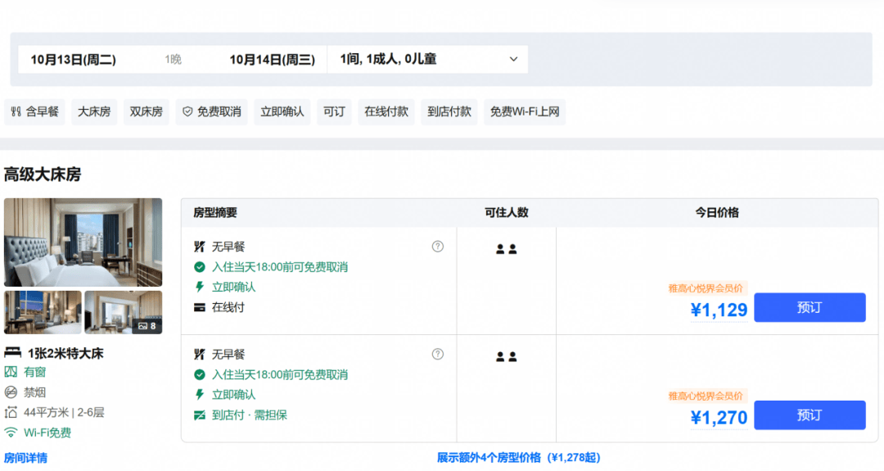The width and height of the screenshot is (884, 471).
Task: Toggle the 大床房 filter
Action: pos(94,111)
